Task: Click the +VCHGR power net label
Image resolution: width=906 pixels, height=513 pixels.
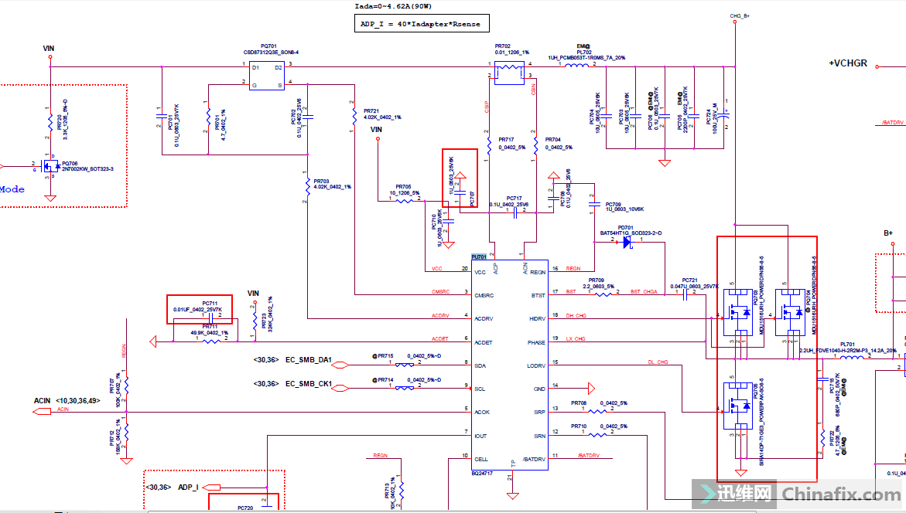Action: pyautogui.click(x=848, y=63)
